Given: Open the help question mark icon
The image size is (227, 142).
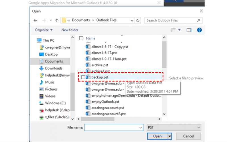Looking at the screenshot, I should tap(199, 30).
